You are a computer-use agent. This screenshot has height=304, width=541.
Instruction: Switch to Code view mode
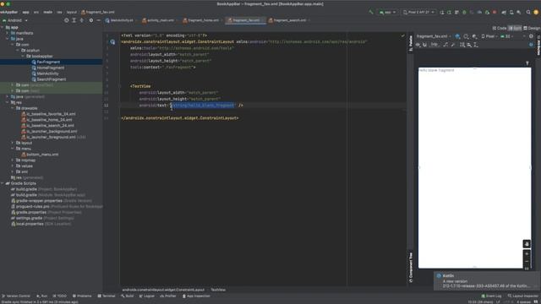coord(500,28)
